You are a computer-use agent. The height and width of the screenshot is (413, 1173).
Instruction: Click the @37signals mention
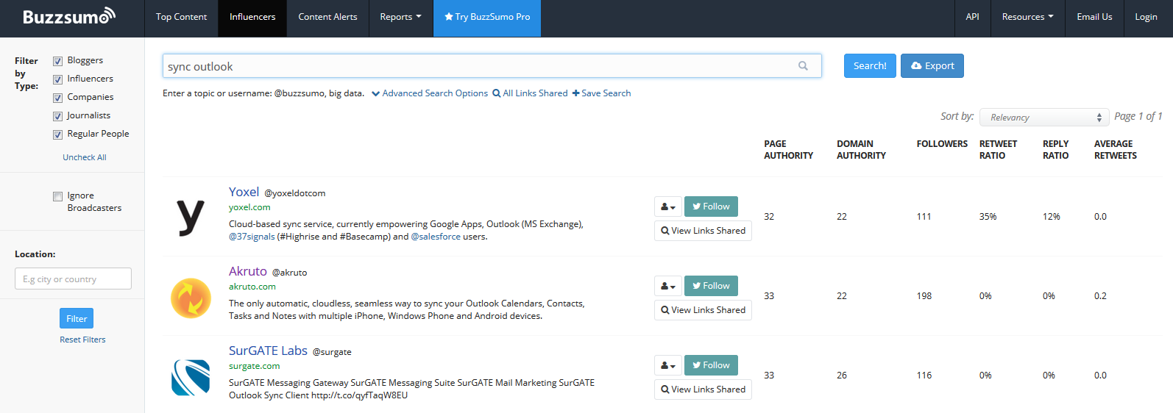(x=252, y=237)
